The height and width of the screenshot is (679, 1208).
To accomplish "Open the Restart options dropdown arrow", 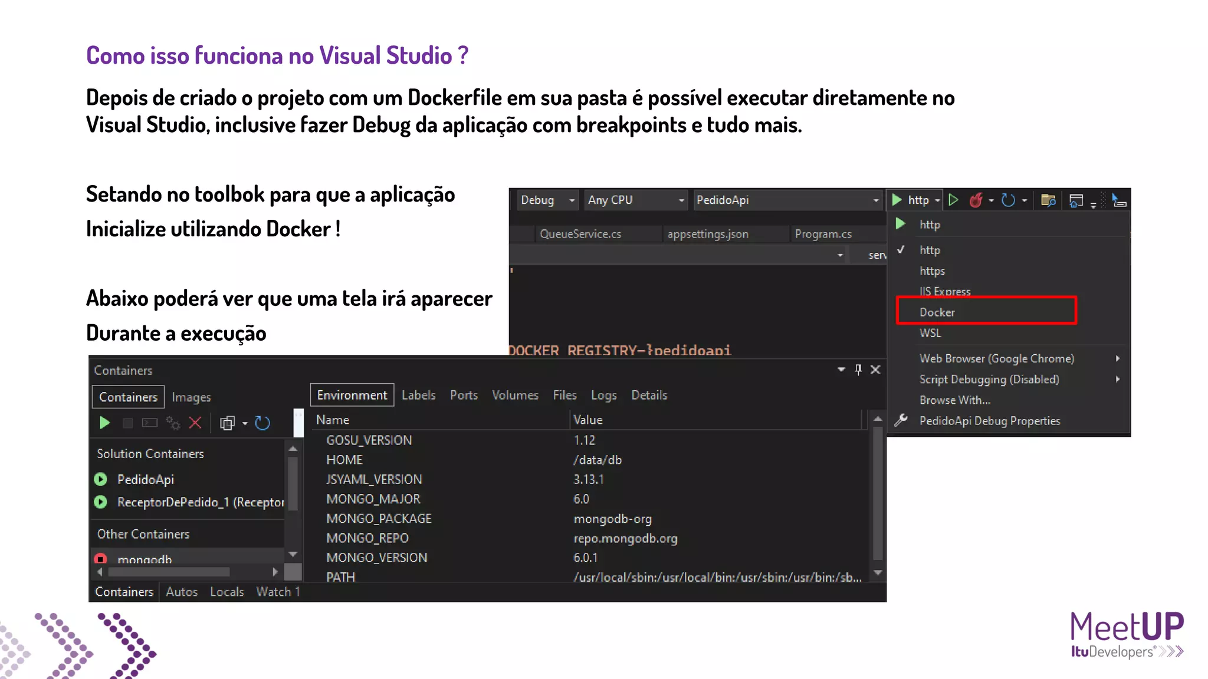I will (1024, 201).
